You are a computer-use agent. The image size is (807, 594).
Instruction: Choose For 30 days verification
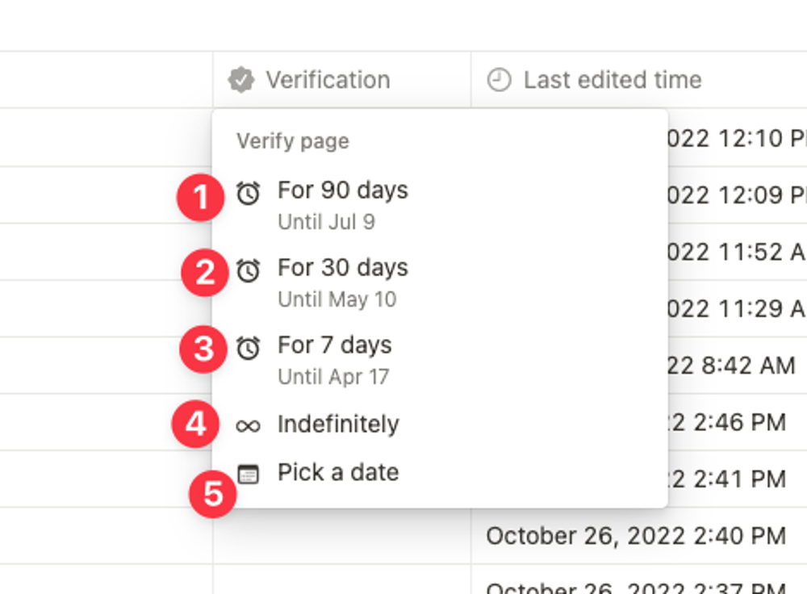(x=343, y=269)
